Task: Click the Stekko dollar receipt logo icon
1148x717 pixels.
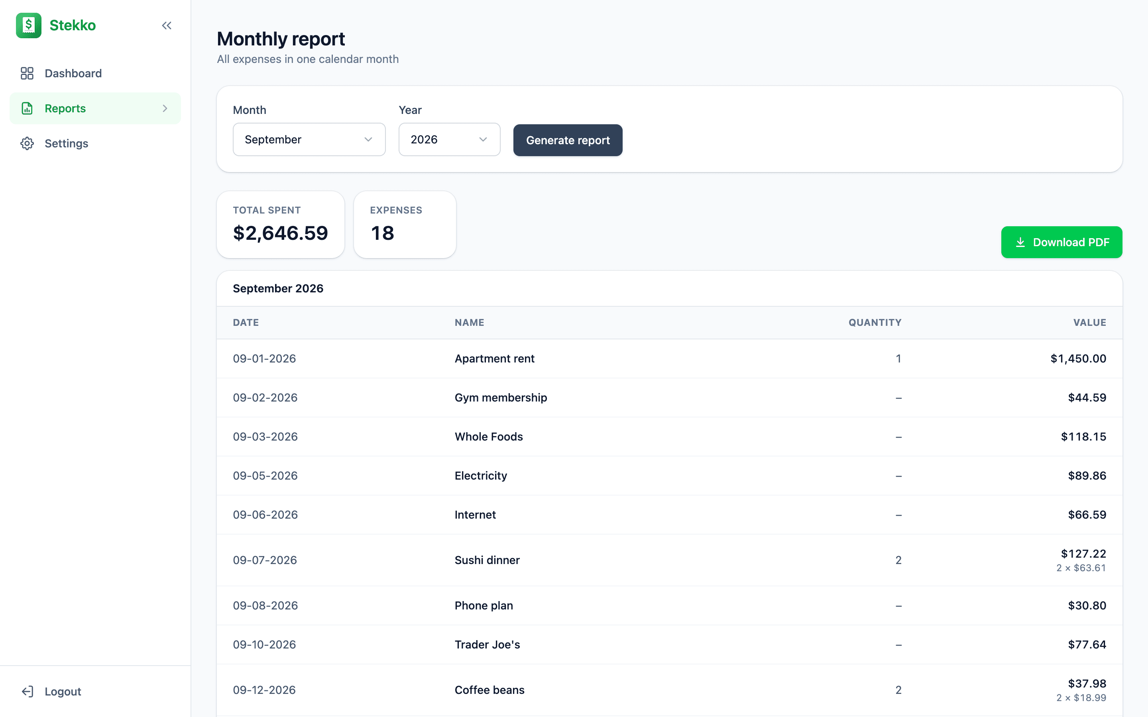Action: pos(28,25)
